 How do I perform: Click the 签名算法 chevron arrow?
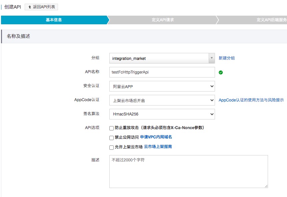pyautogui.click(x=212, y=114)
